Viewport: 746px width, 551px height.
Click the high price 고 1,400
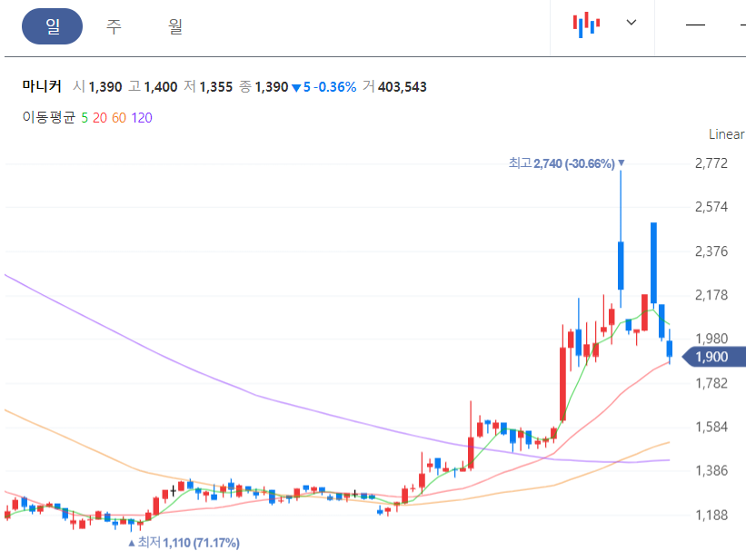153,86
